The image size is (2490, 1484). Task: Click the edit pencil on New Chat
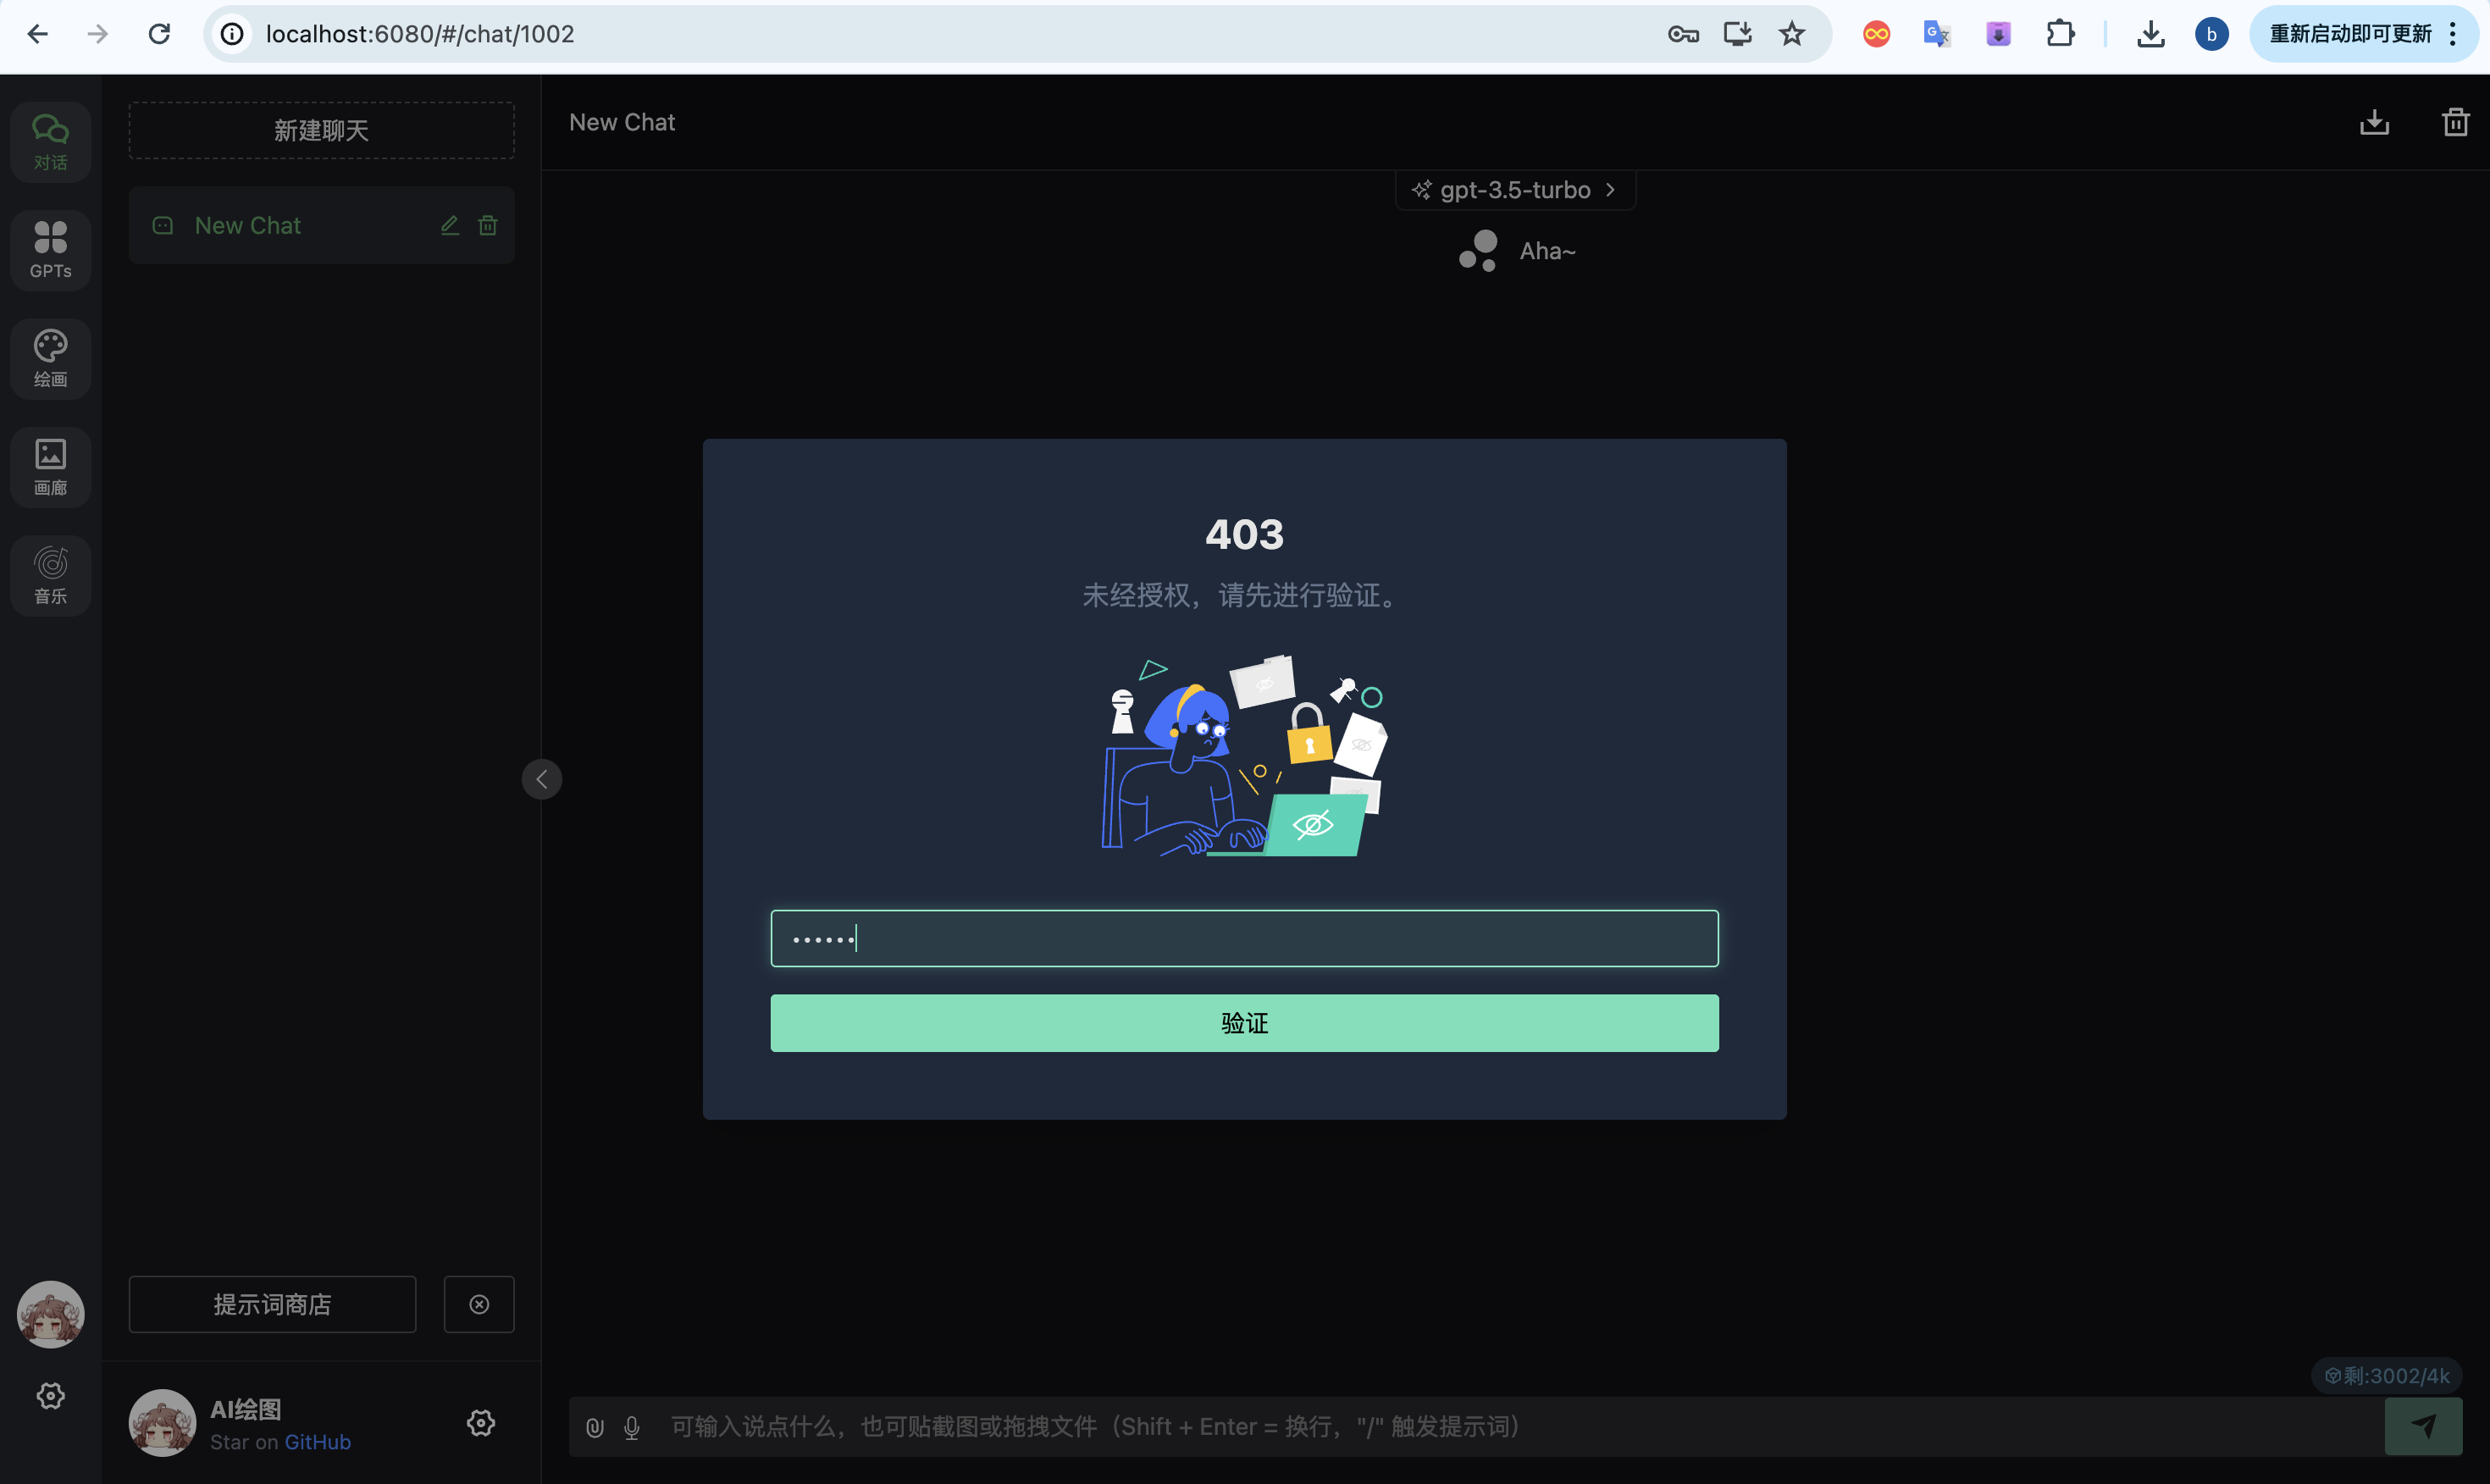[x=450, y=226]
